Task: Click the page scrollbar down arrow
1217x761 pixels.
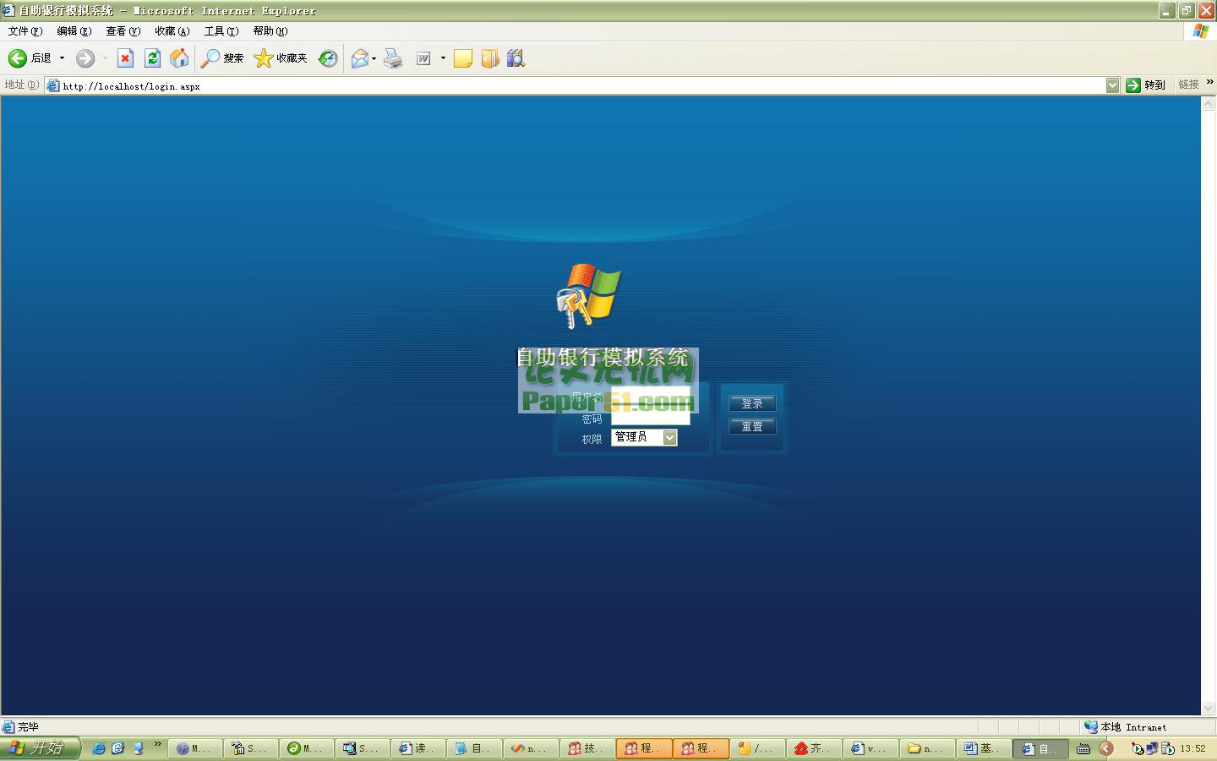Action: pyautogui.click(x=1209, y=708)
